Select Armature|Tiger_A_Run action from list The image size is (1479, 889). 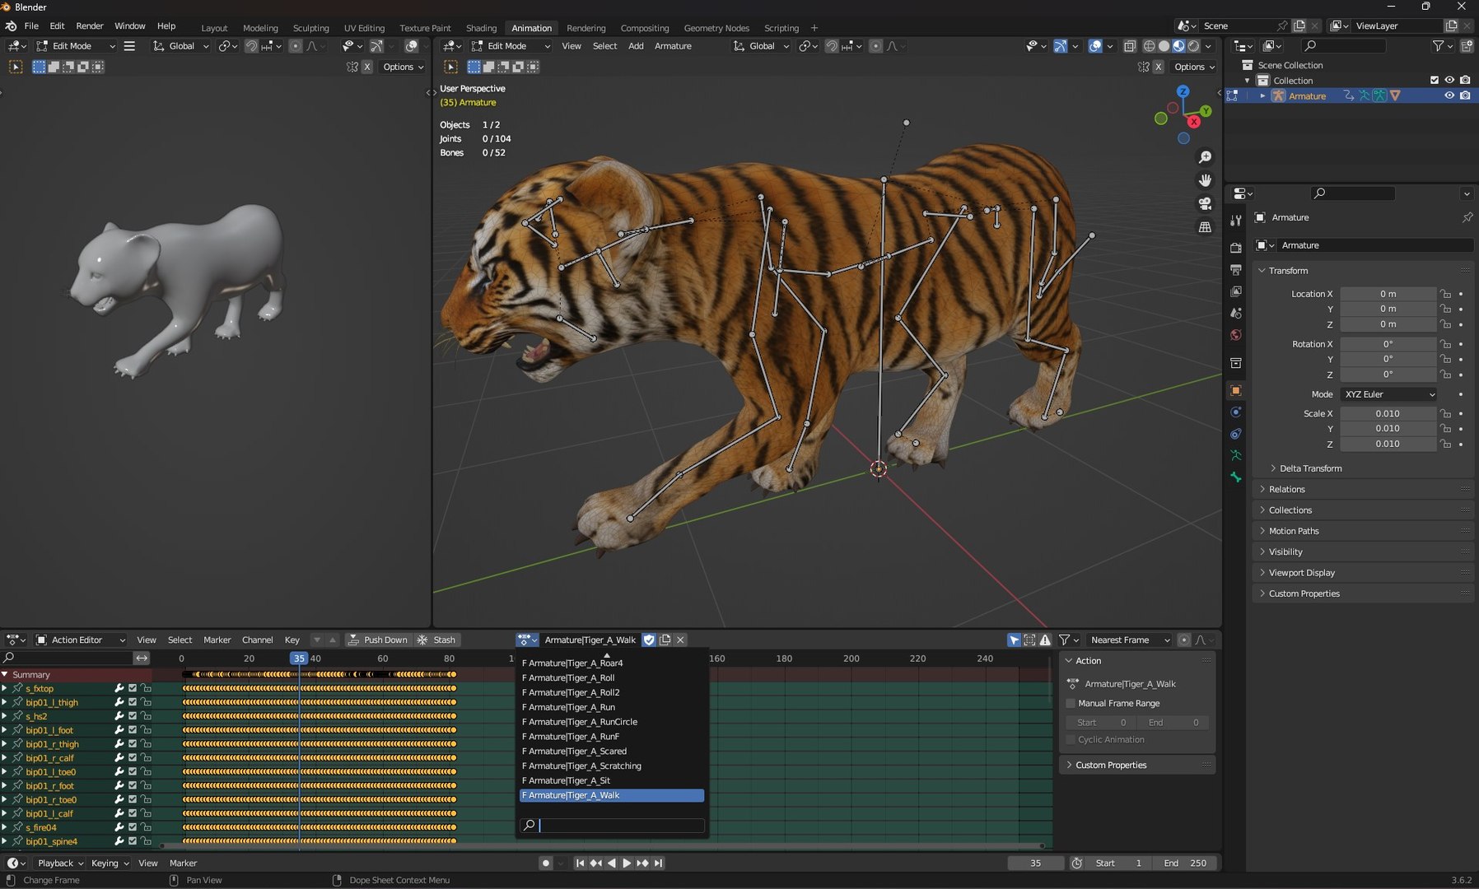point(612,707)
